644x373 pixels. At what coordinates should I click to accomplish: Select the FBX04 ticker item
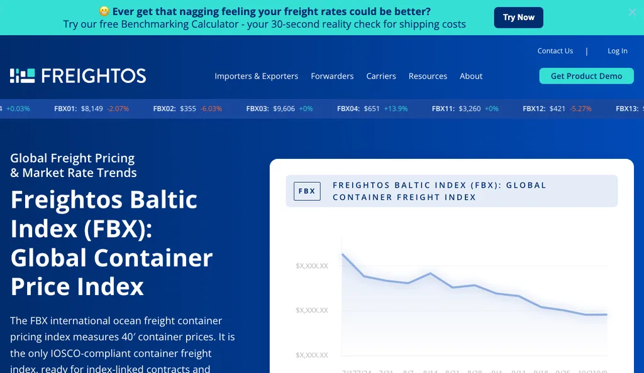pyautogui.click(x=372, y=109)
